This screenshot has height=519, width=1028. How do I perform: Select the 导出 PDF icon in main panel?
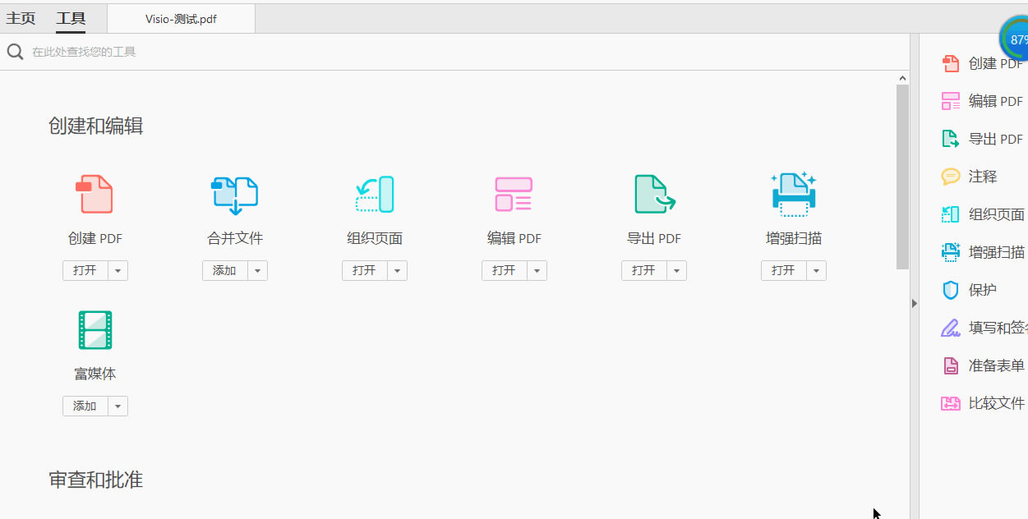point(654,195)
